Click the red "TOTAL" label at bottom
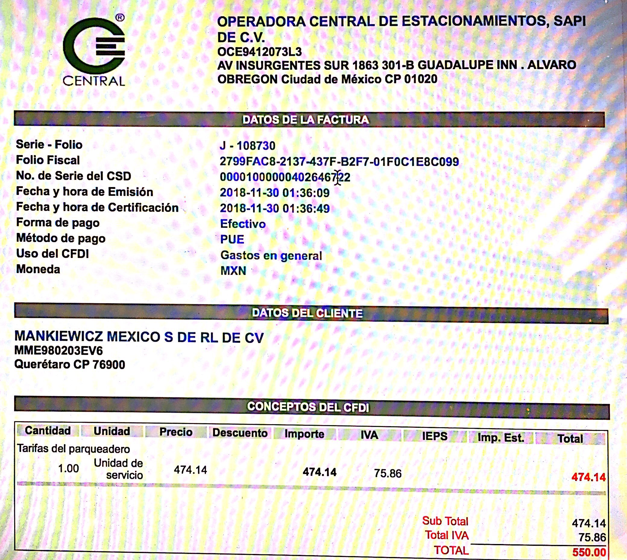 coord(451,550)
